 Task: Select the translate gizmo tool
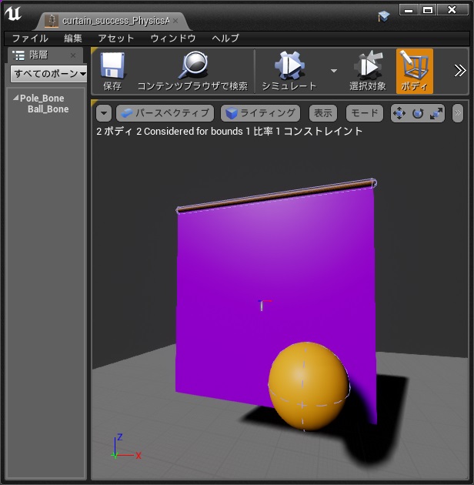[x=399, y=113]
